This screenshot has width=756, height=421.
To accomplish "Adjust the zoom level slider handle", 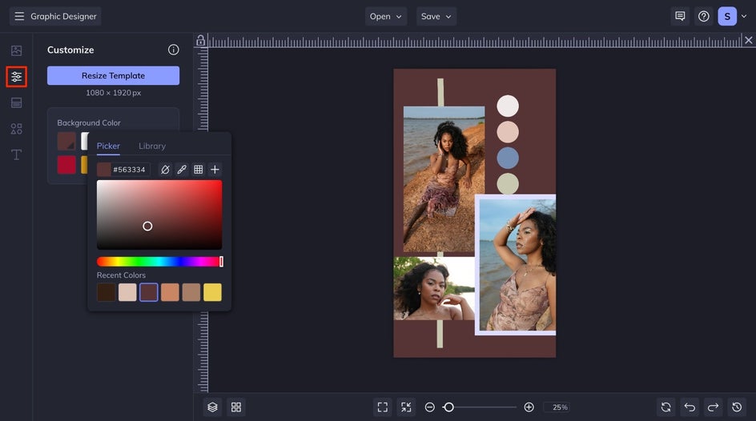I will (x=448, y=407).
